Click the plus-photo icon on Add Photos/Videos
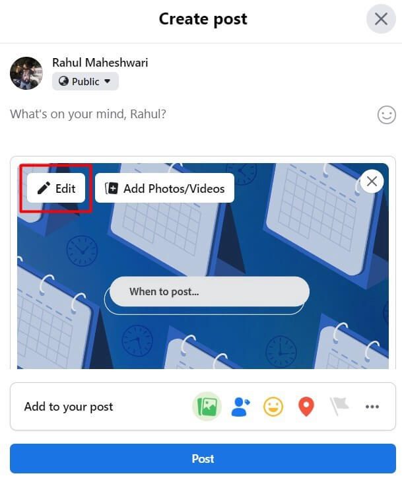Screen dimensions: 402x480 click(x=112, y=188)
